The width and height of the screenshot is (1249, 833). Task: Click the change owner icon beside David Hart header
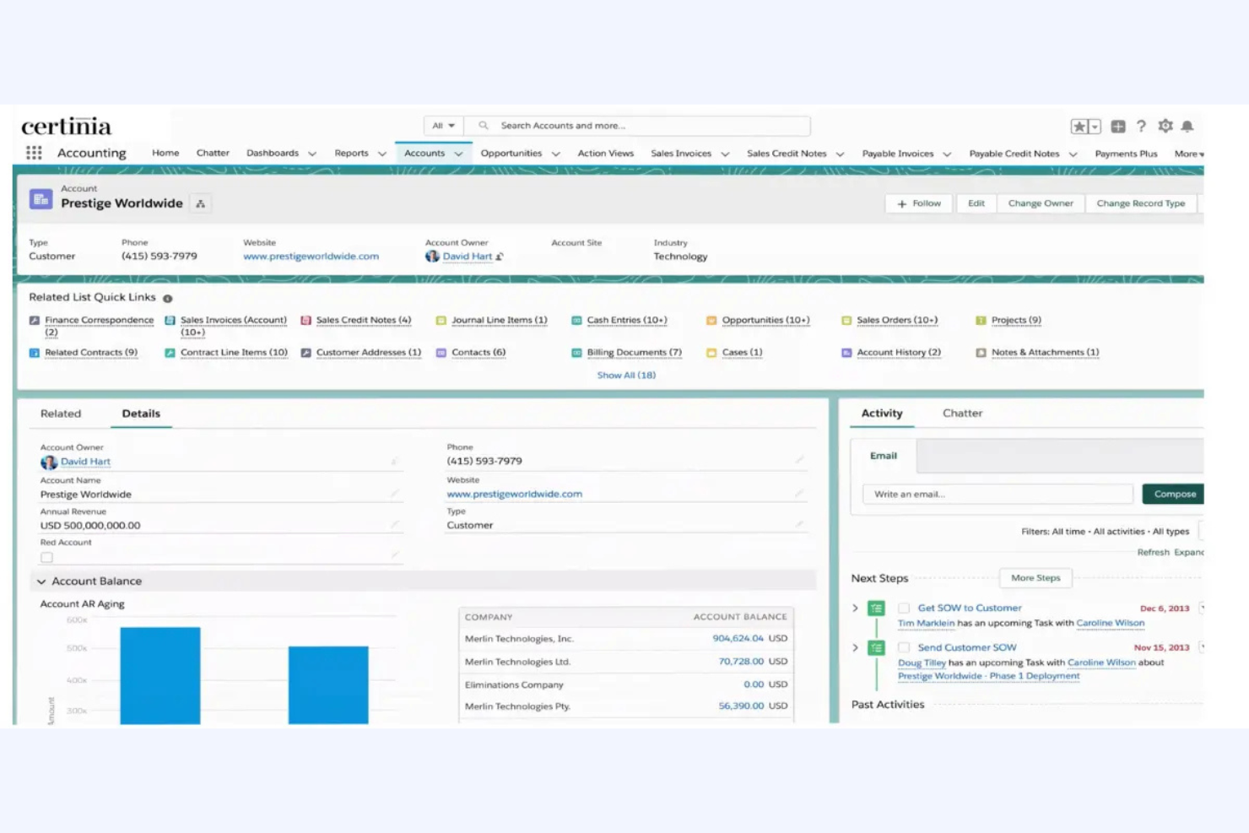click(x=500, y=257)
